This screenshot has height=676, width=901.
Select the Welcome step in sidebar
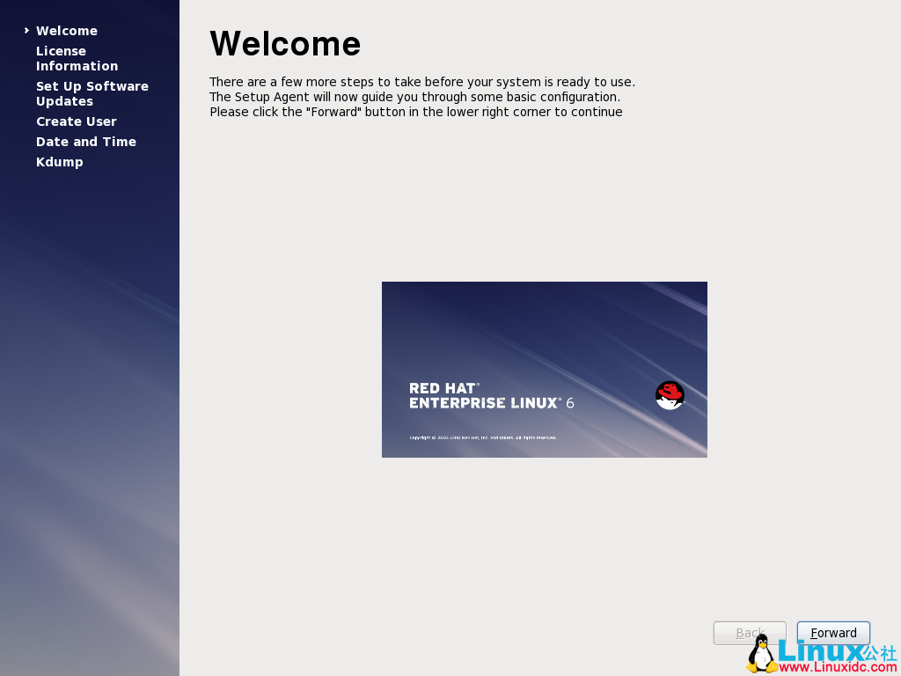(x=67, y=30)
